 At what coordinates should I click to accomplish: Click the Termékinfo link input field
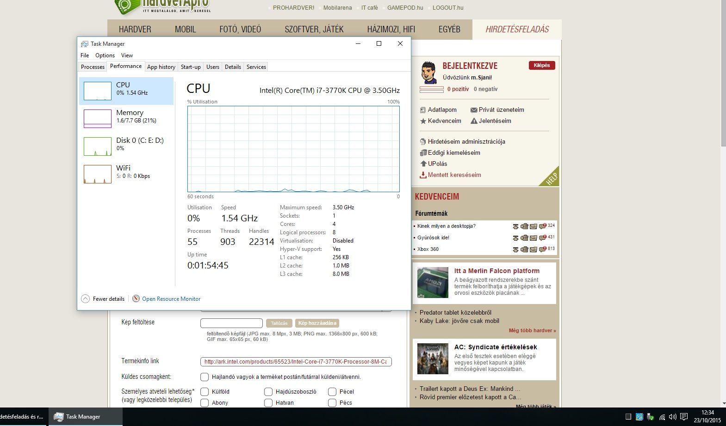click(x=296, y=362)
